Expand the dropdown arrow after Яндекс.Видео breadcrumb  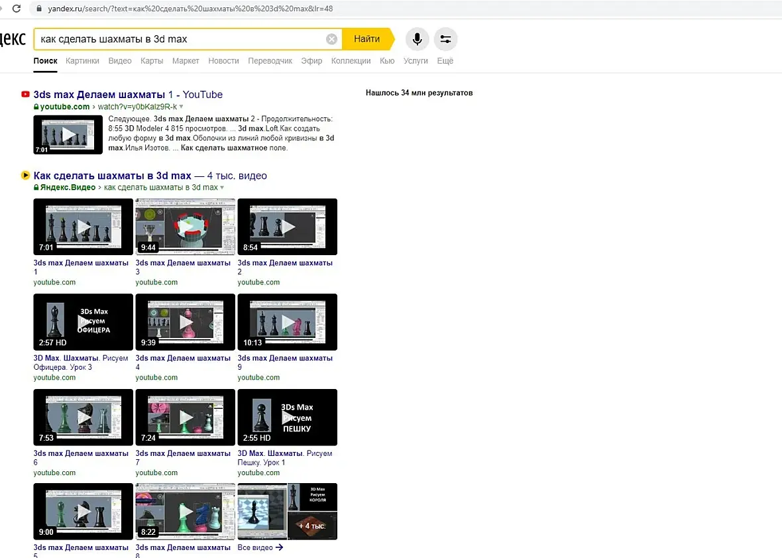point(222,188)
